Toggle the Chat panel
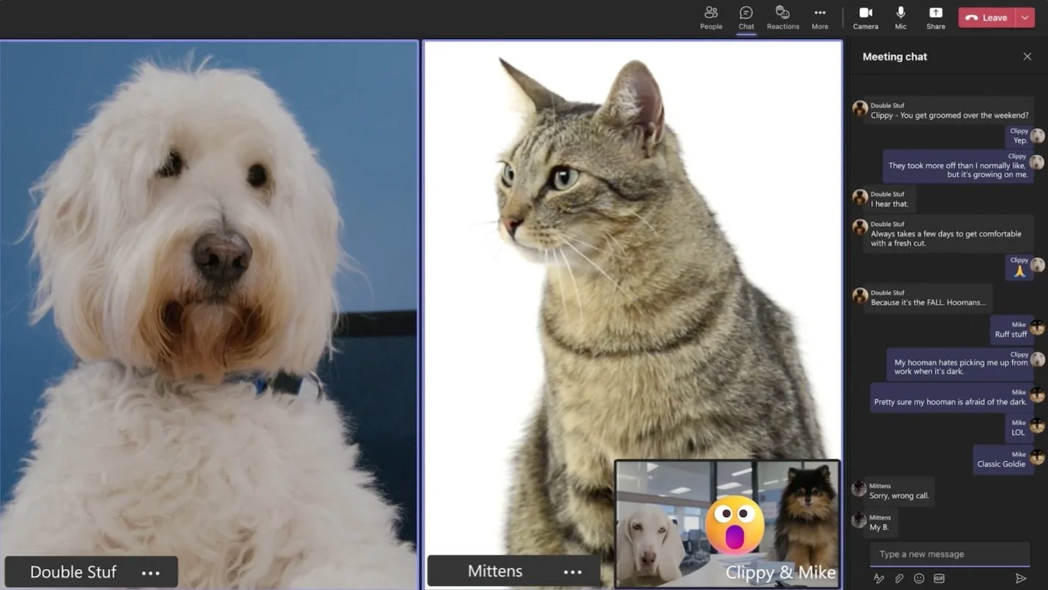Viewport: 1048px width, 590px height. coord(746,18)
